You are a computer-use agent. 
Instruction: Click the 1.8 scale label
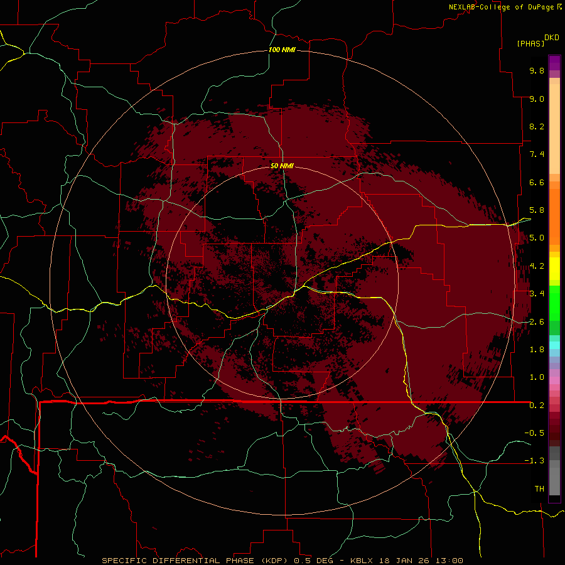coord(537,350)
